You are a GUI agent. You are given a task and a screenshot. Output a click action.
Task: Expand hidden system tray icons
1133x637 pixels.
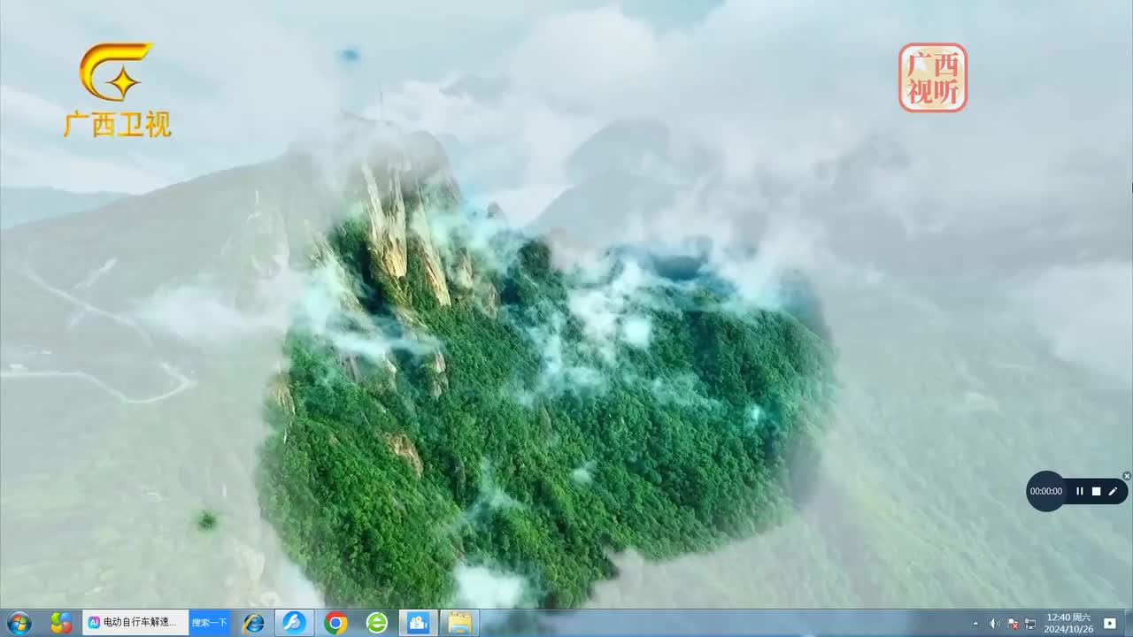coord(976,624)
